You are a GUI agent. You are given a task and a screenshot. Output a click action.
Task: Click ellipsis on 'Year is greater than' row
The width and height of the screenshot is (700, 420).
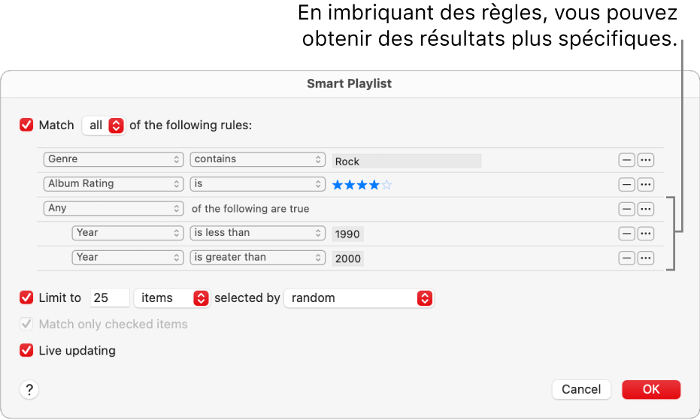click(646, 258)
